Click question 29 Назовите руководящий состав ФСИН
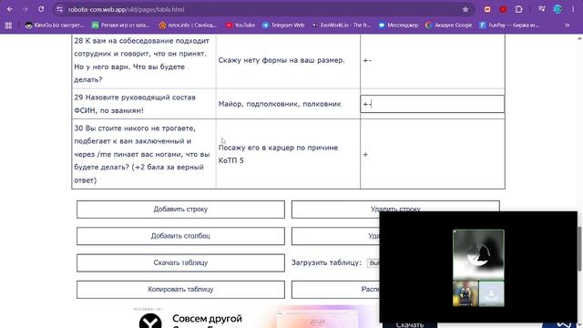 pyautogui.click(x=135, y=104)
